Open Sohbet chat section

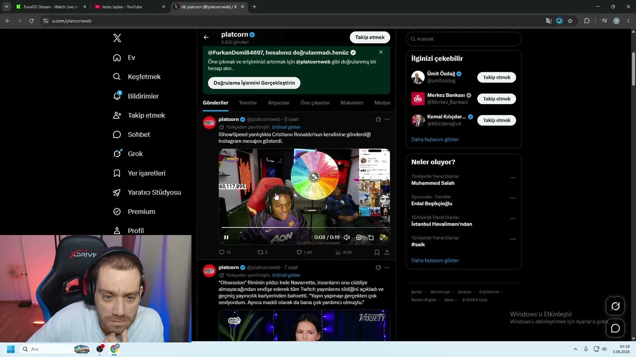tap(131, 134)
